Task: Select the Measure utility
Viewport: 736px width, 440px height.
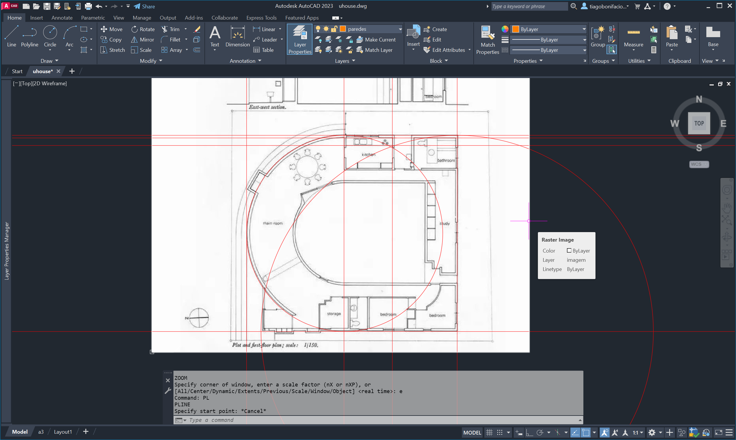Action: [x=633, y=37]
